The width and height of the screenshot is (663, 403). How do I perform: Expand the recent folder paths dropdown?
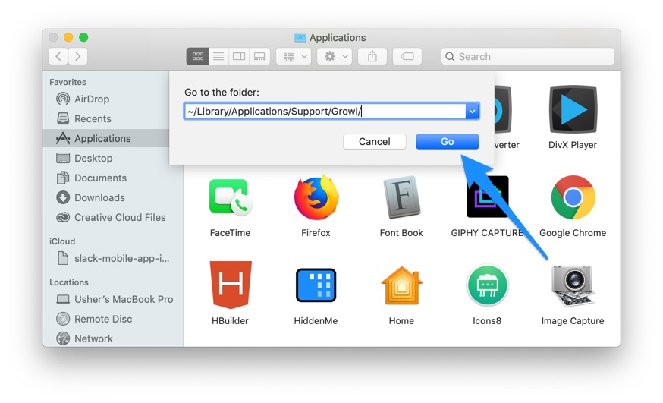(x=473, y=112)
